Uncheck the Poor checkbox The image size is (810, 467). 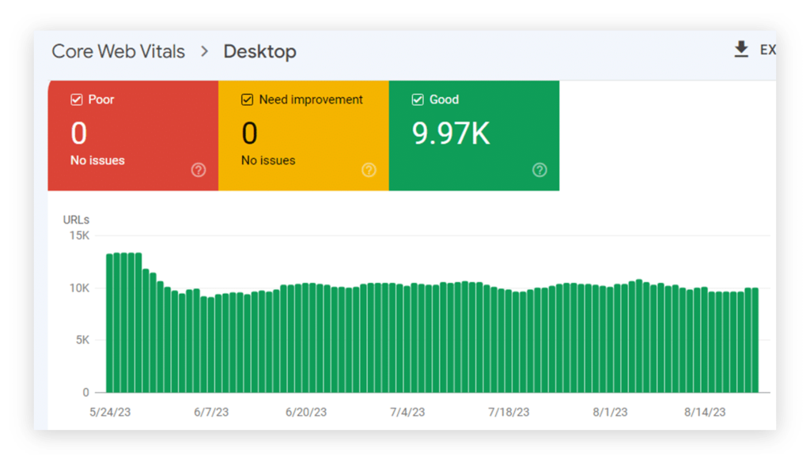tap(77, 100)
